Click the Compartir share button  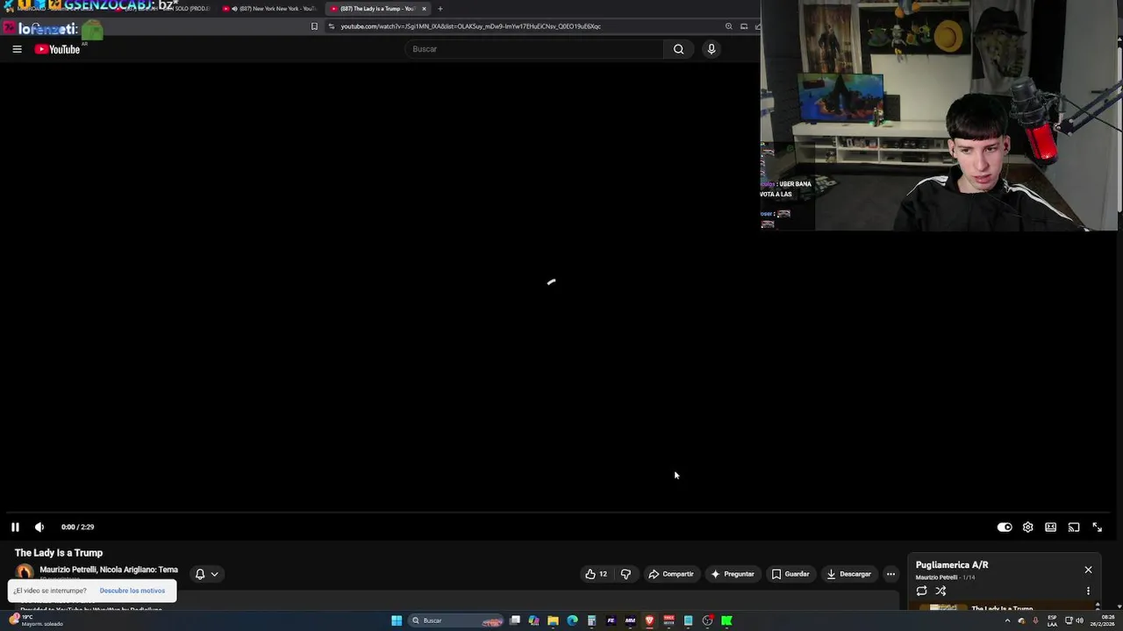671,574
